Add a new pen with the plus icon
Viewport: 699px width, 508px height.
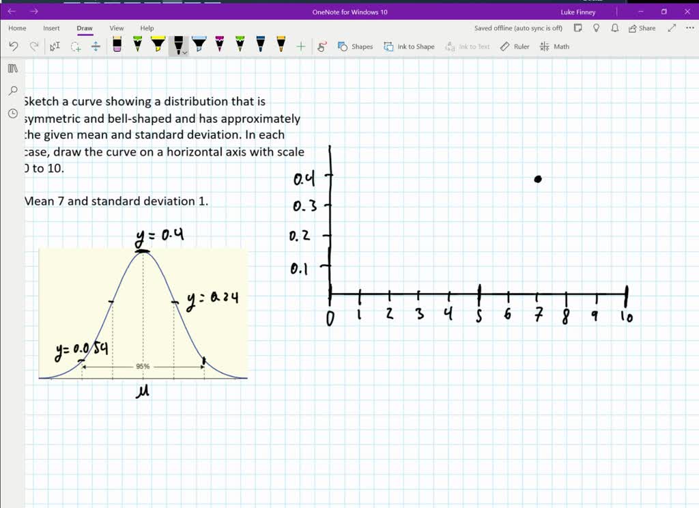300,46
